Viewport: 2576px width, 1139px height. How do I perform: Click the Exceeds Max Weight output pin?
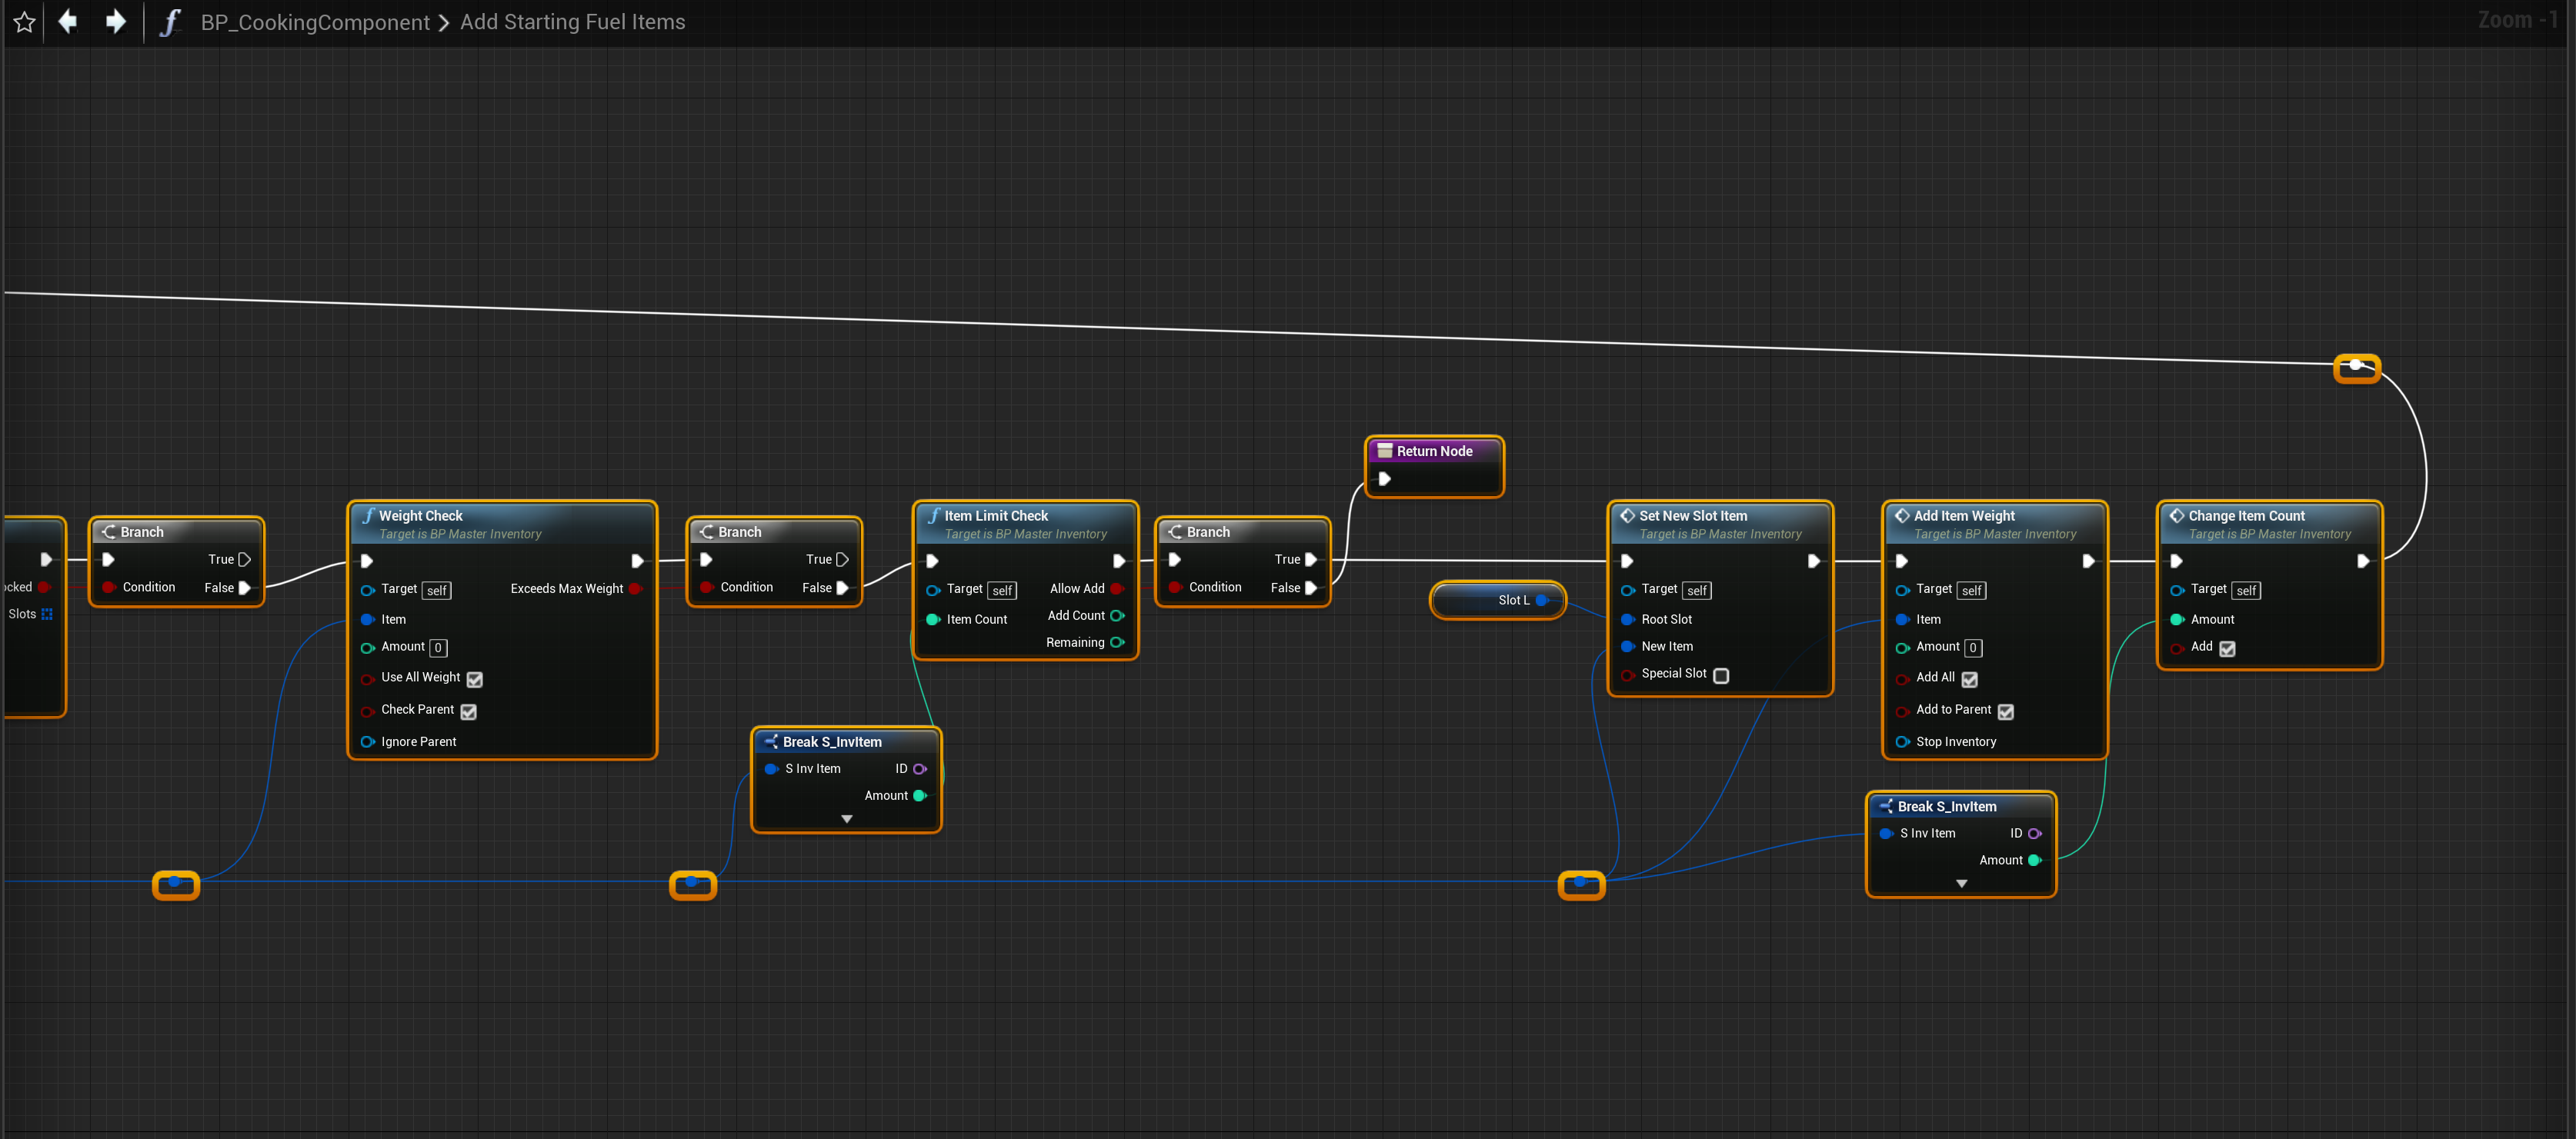(634, 588)
